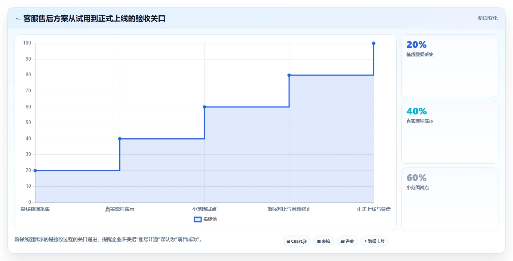Click the 阶段变化 label in header

click(488, 18)
